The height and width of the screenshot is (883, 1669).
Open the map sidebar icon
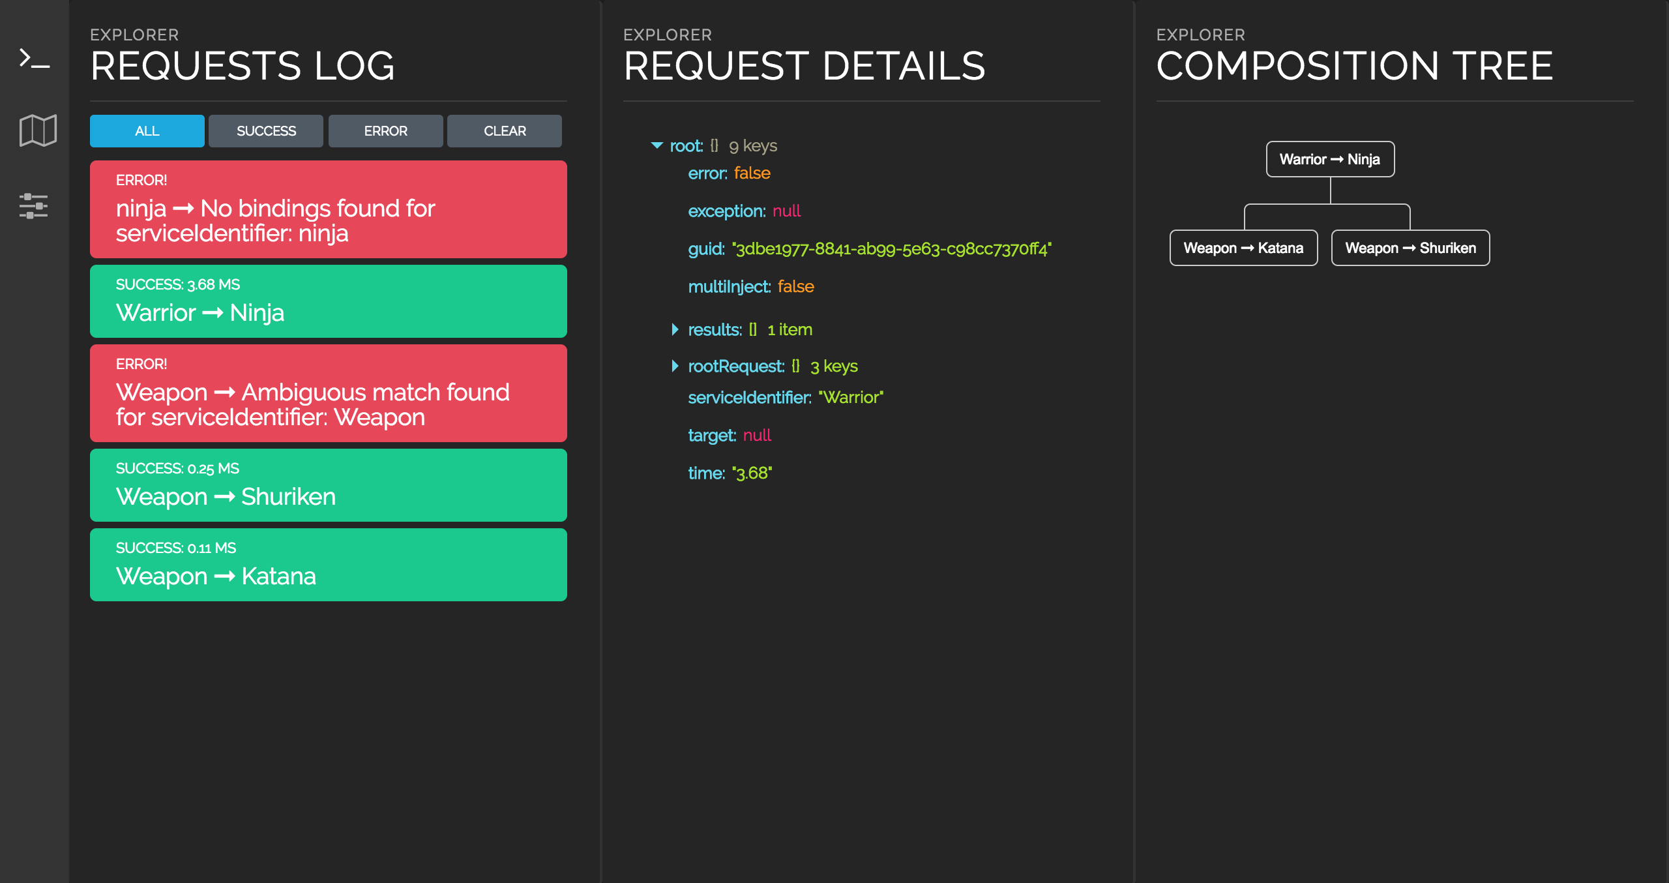click(x=38, y=130)
